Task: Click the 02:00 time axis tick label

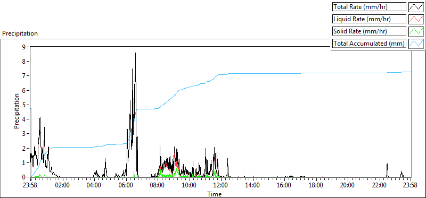Action: click(63, 186)
